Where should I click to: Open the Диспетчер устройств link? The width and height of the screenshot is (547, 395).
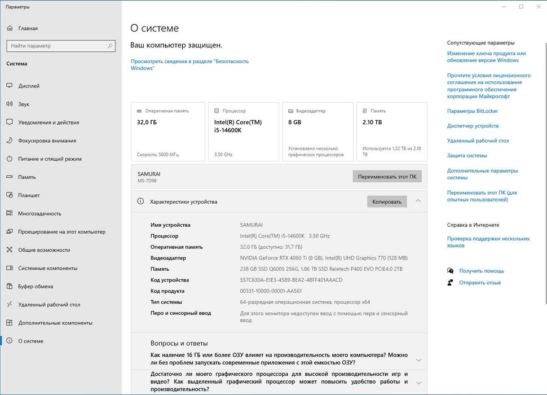point(473,126)
